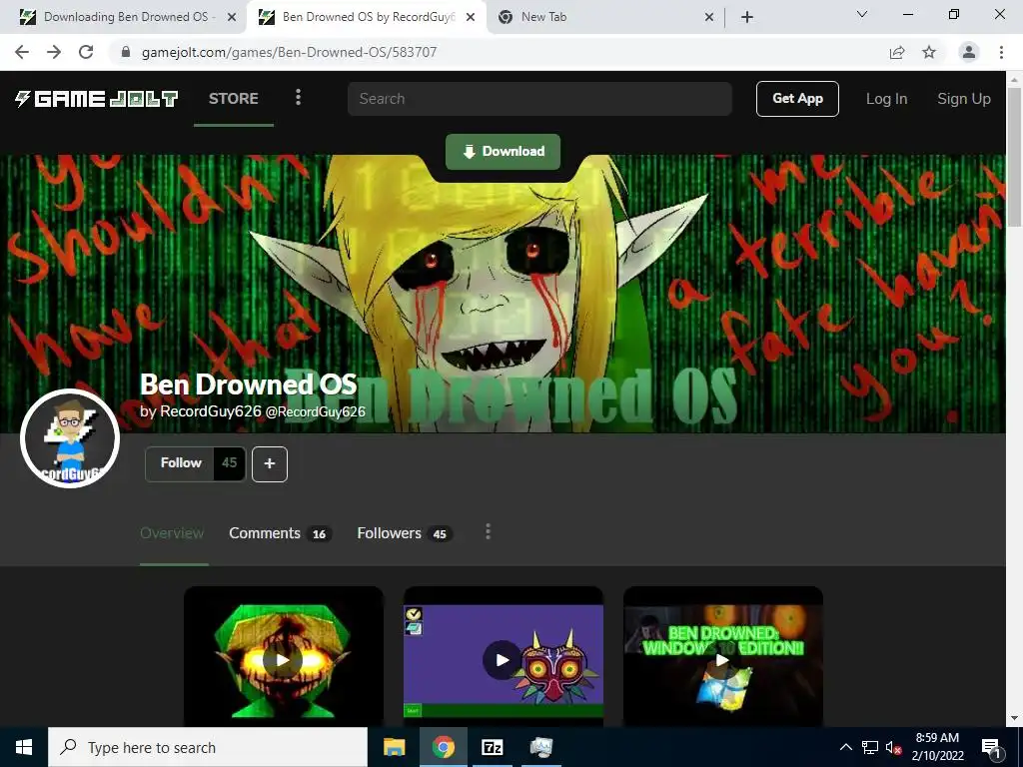This screenshot has width=1023, height=767.
Task: Close the Ben Drowned OS by RecordGuy tab
Action: pos(471,18)
